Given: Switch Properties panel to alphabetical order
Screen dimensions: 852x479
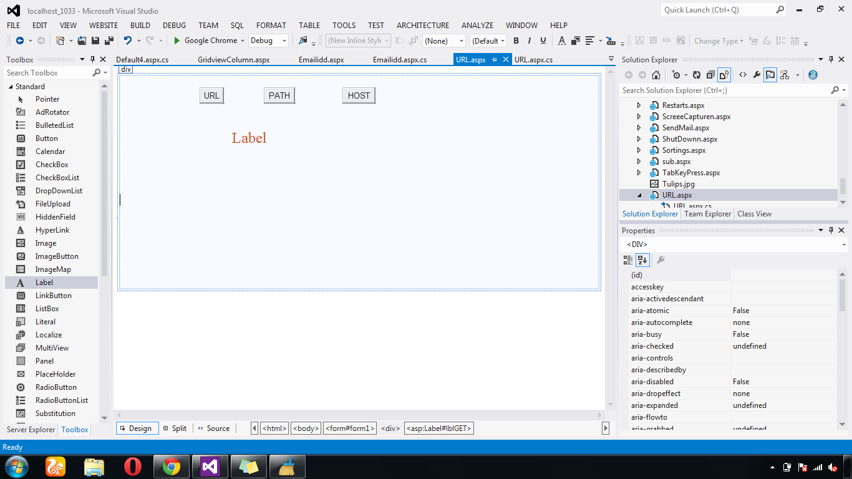Looking at the screenshot, I should click(x=642, y=260).
